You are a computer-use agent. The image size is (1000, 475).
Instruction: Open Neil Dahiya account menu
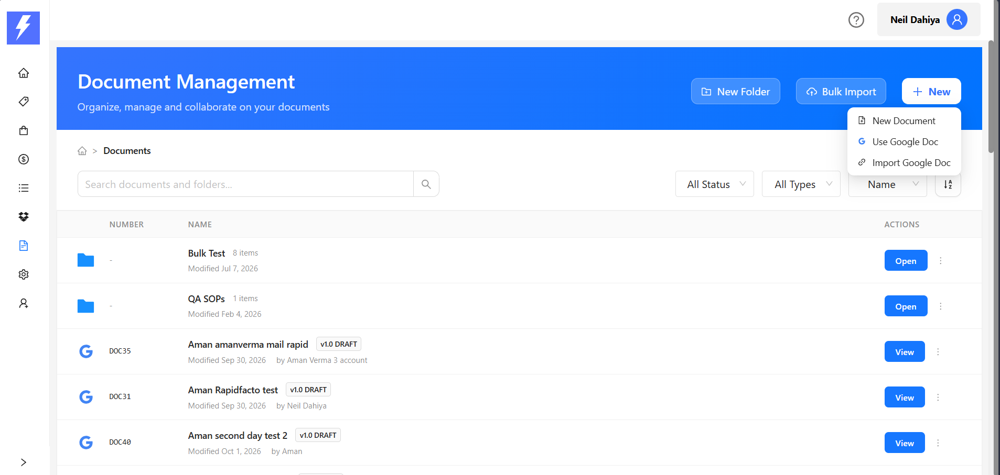coord(929,19)
